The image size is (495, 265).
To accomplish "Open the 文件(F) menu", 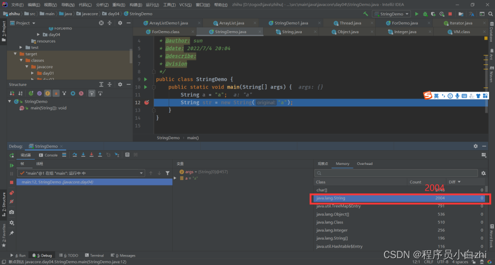I will pyautogui.click(x=17, y=5).
